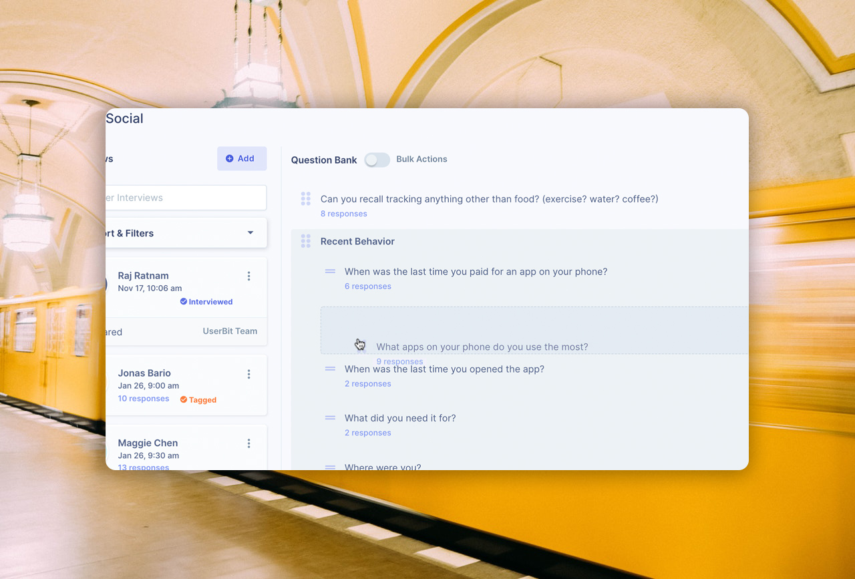Image resolution: width=855 pixels, height=579 pixels.
Task: Enable the Bulk Actions toggle
Action: click(377, 160)
